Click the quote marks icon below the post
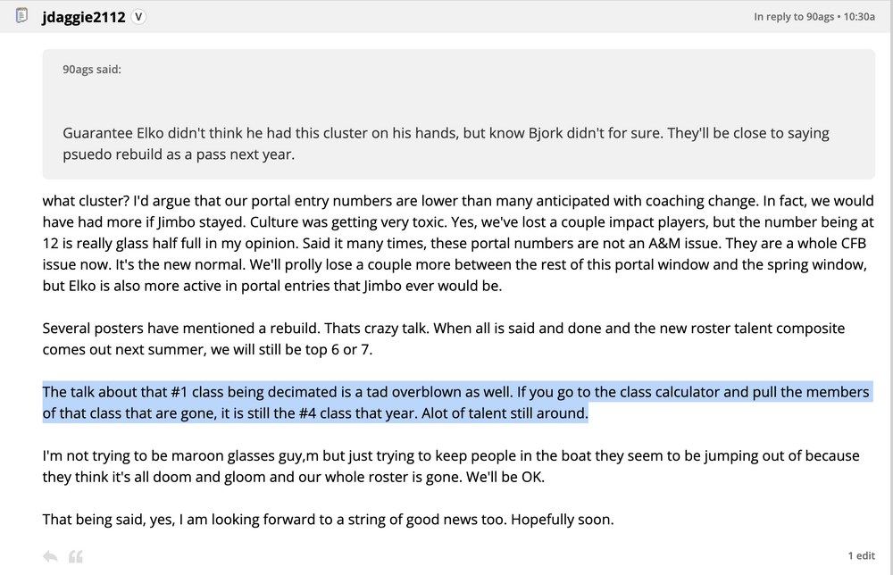 (x=76, y=556)
